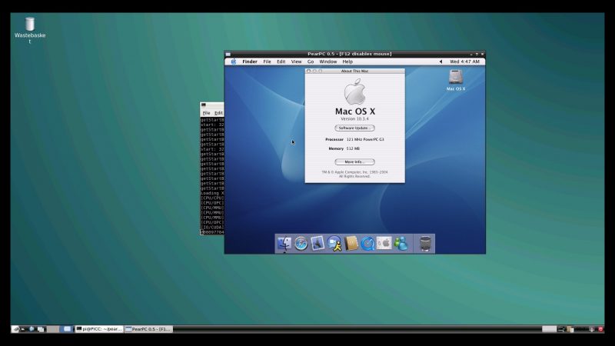Open the Go menu
615x346 pixels.
tap(311, 62)
